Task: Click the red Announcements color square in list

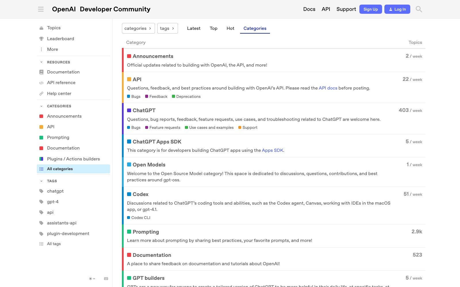Action: [x=129, y=56]
